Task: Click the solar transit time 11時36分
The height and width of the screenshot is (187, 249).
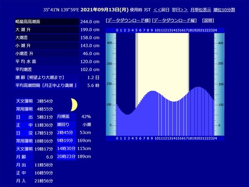Action: (x=44, y=125)
